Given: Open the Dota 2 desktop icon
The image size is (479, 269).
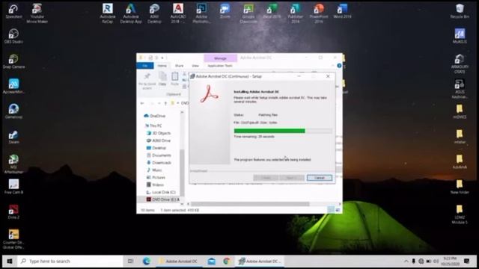Looking at the screenshot, I should click(13, 211).
